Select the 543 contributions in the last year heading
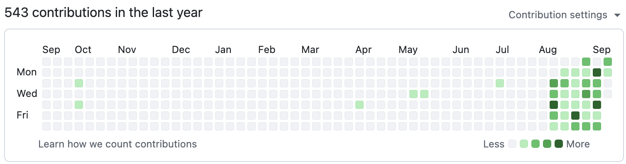This screenshot has width=626, height=164. (x=103, y=13)
